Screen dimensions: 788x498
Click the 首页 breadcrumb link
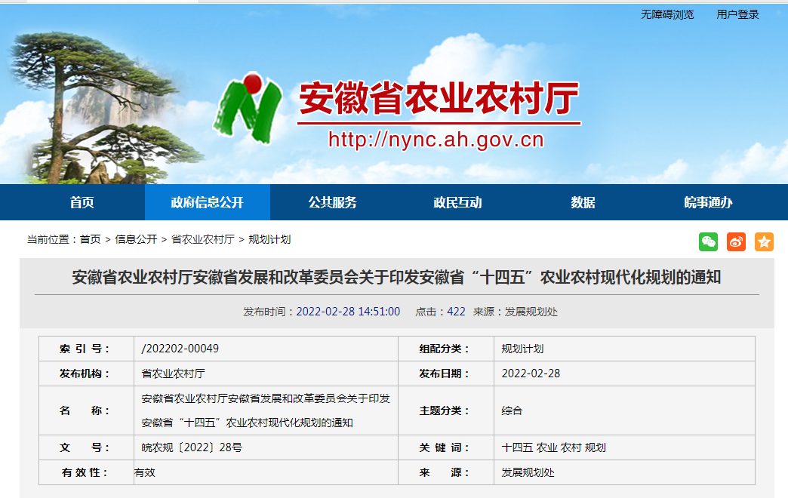click(90, 239)
